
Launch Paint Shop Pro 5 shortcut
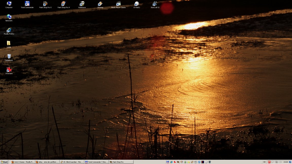[x=45, y=5]
